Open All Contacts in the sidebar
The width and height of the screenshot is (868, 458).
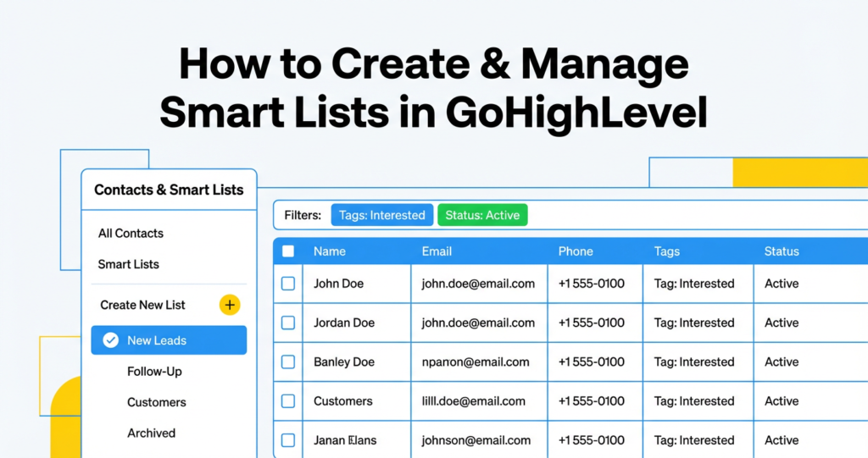(x=131, y=234)
